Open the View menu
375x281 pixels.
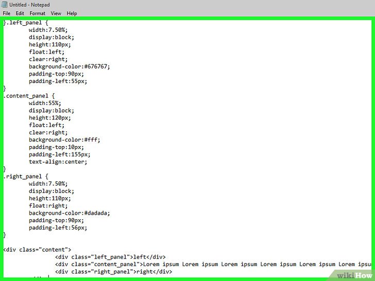pyautogui.click(x=56, y=13)
